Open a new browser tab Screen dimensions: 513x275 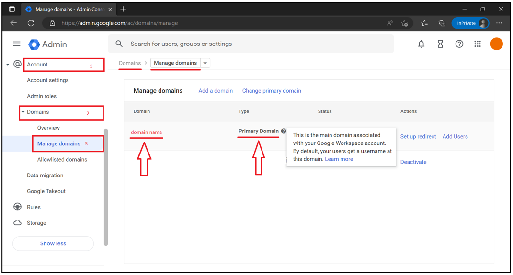coord(123,9)
